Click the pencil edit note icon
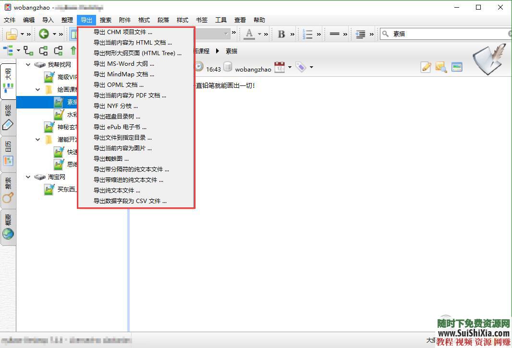The height and width of the screenshot is (348, 512). click(426, 67)
